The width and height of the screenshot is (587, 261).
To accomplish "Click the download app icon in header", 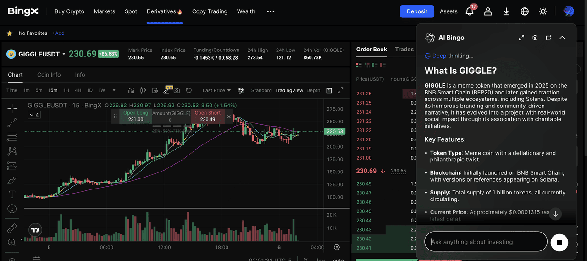I will click(506, 11).
